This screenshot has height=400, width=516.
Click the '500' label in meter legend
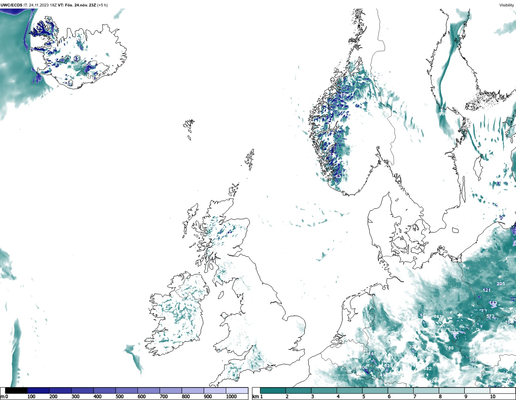119,397
